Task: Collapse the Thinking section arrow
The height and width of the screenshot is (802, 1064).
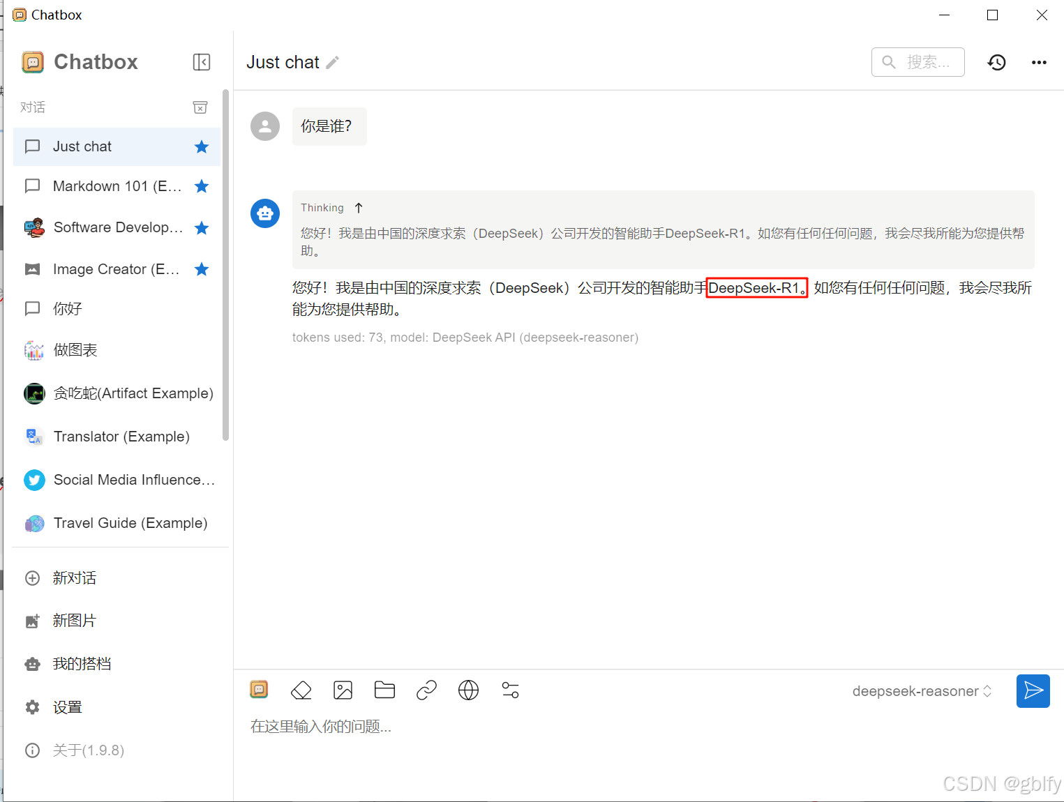Action: 359,207
